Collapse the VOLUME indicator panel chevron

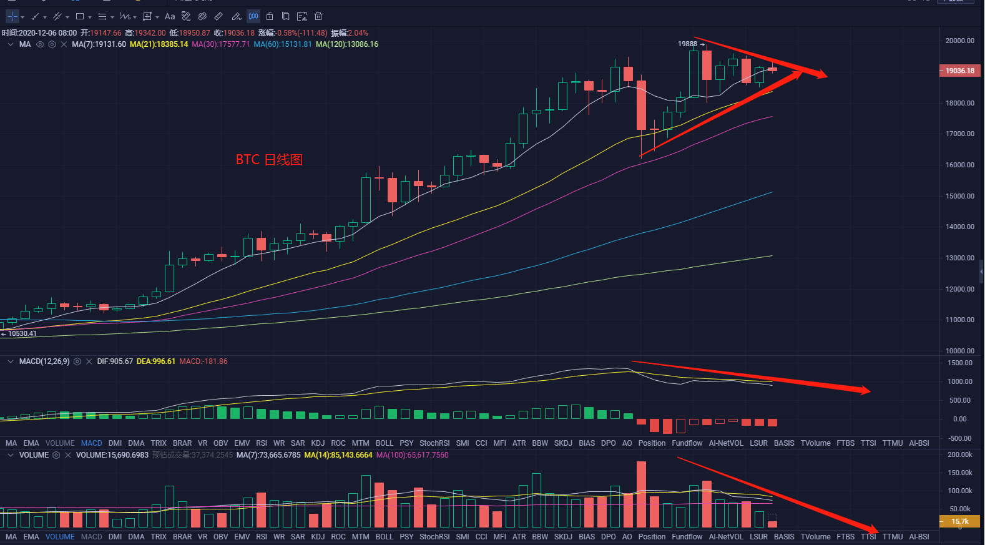[11, 455]
